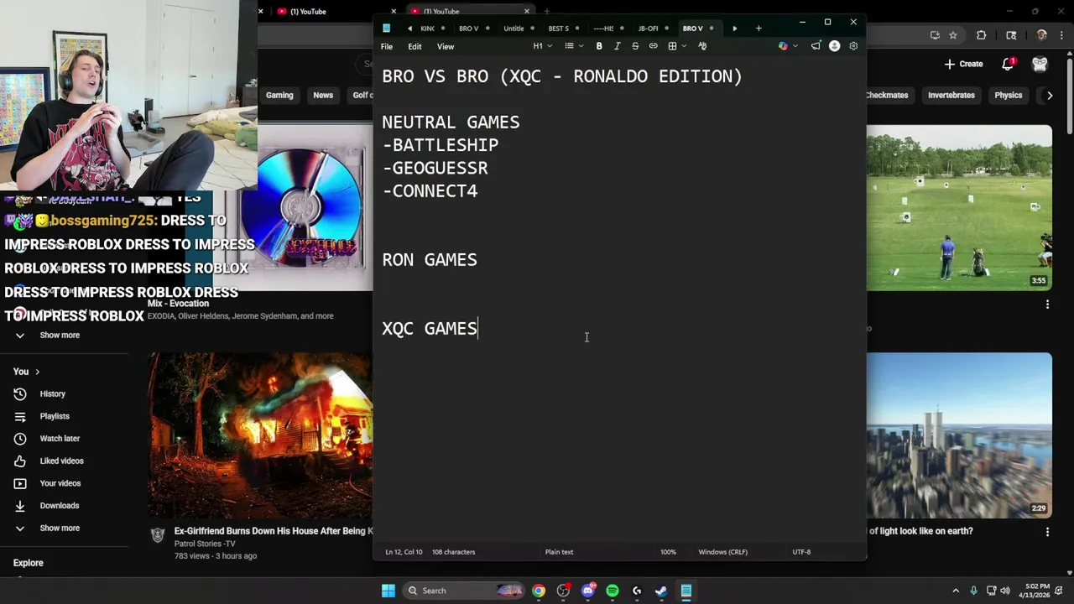Click YouTube Create button

[963, 64]
